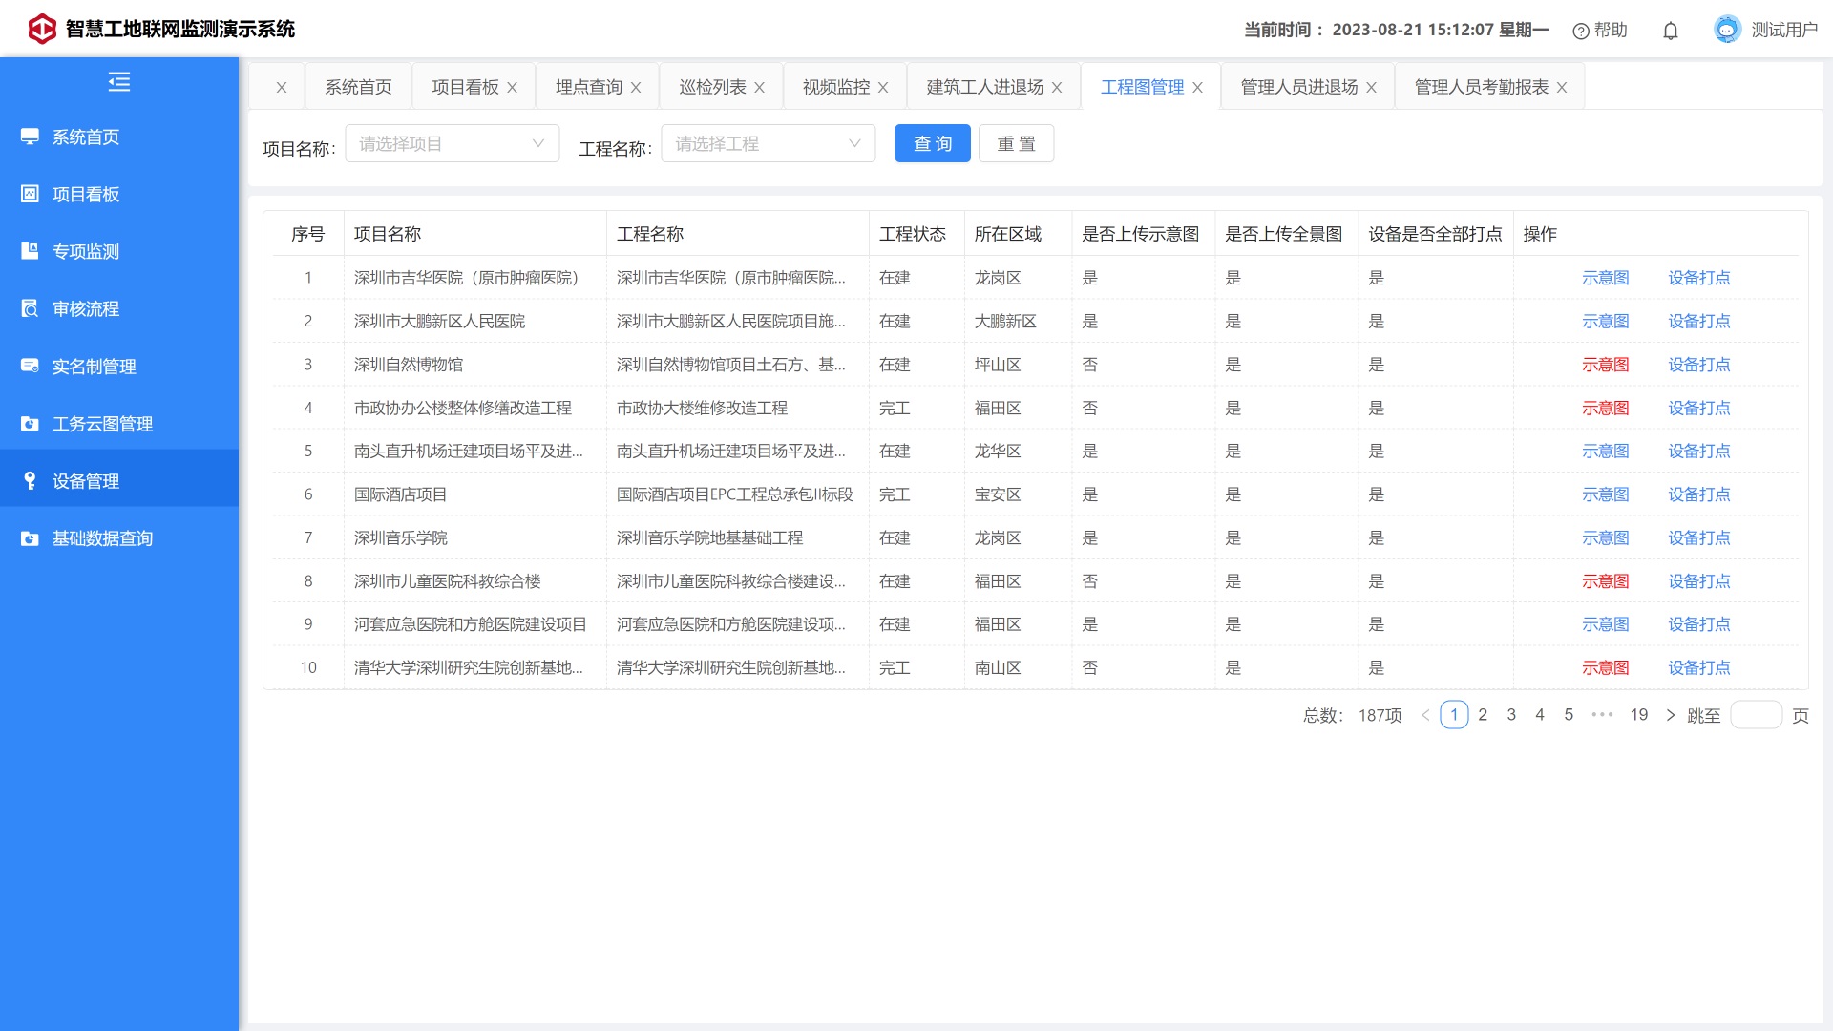Viewport: 1833px width, 1031px height.
Task: Click 审核流程 sidebar icon
Action: point(30,308)
